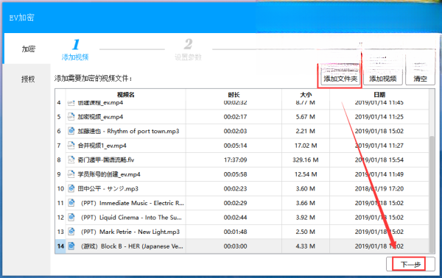442x278 pixels.
Task: Click the 添加视频 button
Action: click(383, 79)
